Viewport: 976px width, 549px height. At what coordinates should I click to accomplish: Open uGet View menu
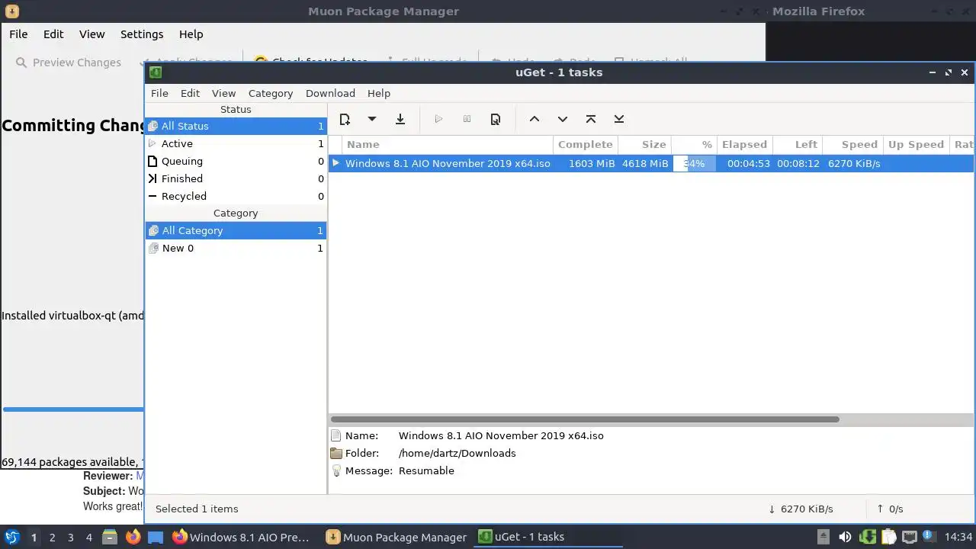click(x=223, y=93)
